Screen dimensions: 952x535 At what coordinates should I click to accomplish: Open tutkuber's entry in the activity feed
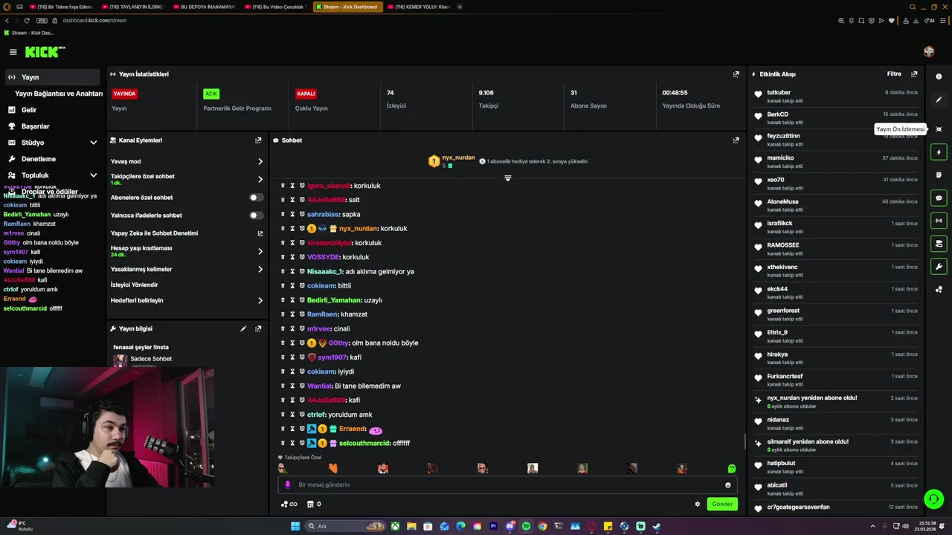836,96
